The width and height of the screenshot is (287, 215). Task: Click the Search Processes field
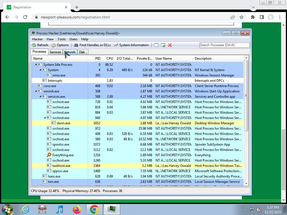(x=224, y=45)
